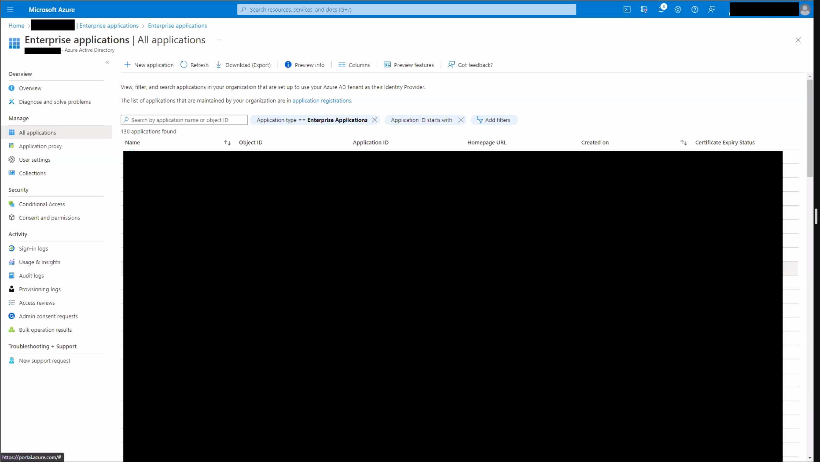Screen dimensions: 820x462
Task: Click the Home breadcrumb link
Action: tap(16, 26)
